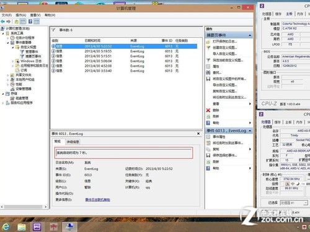Viewport: 310px width, 232px height.
Task: Expand the 本地用户和组 tree node
Action: (x=8, y=80)
